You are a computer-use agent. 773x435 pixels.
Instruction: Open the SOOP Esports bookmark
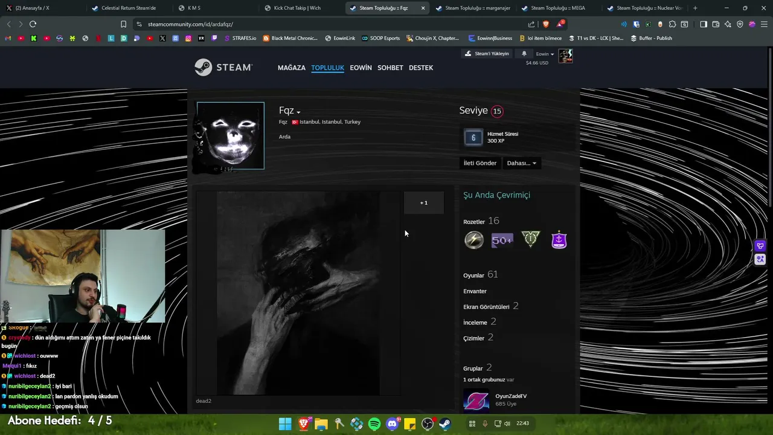[x=380, y=38]
